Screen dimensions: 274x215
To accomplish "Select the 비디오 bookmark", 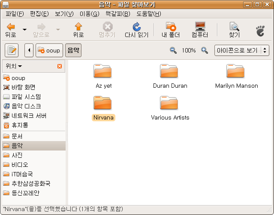I will (x=34, y=165).
